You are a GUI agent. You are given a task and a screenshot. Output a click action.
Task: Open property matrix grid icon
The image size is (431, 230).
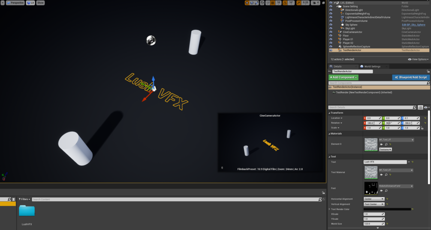tap(420, 107)
